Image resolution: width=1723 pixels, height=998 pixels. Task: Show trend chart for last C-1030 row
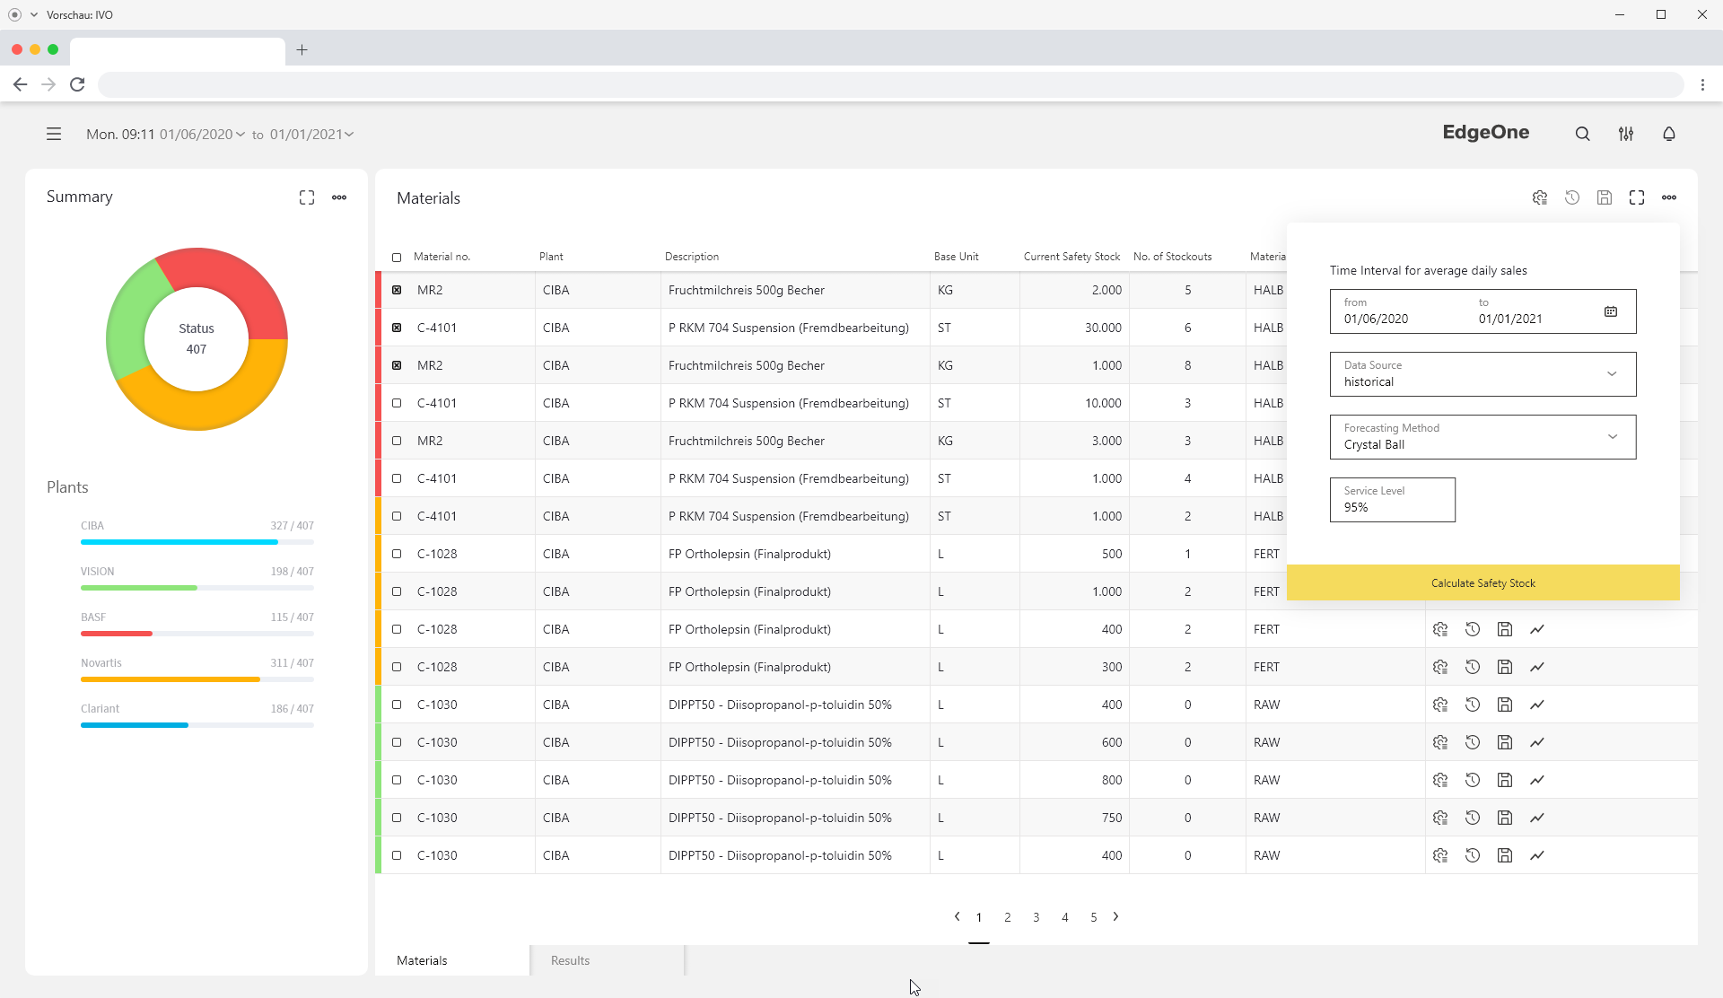tap(1536, 855)
